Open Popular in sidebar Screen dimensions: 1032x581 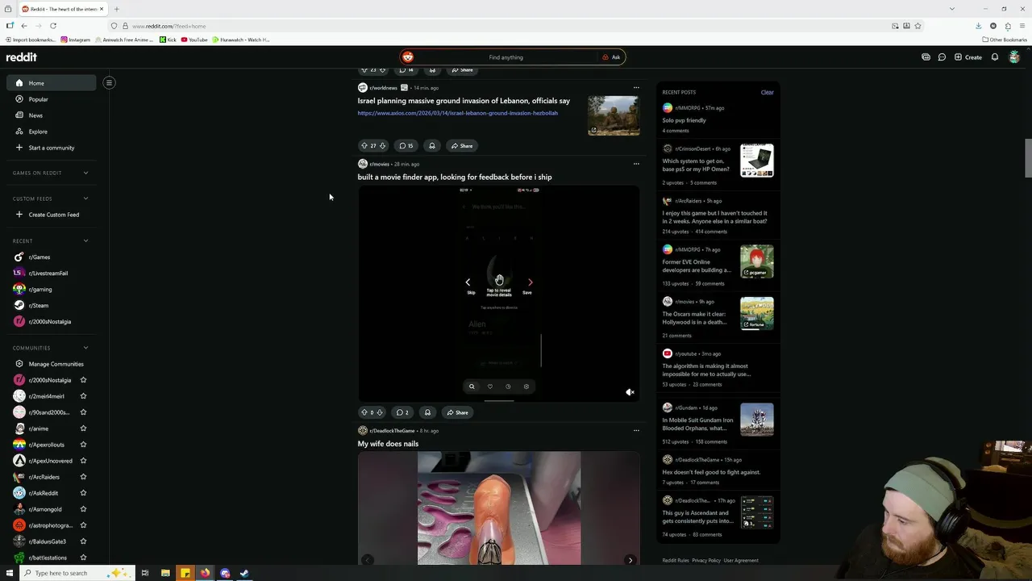(52, 99)
